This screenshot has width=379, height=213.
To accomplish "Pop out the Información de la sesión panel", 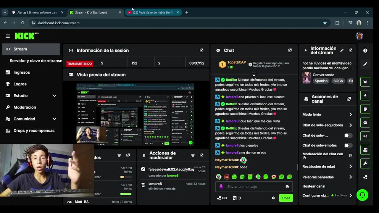I will [201, 50].
